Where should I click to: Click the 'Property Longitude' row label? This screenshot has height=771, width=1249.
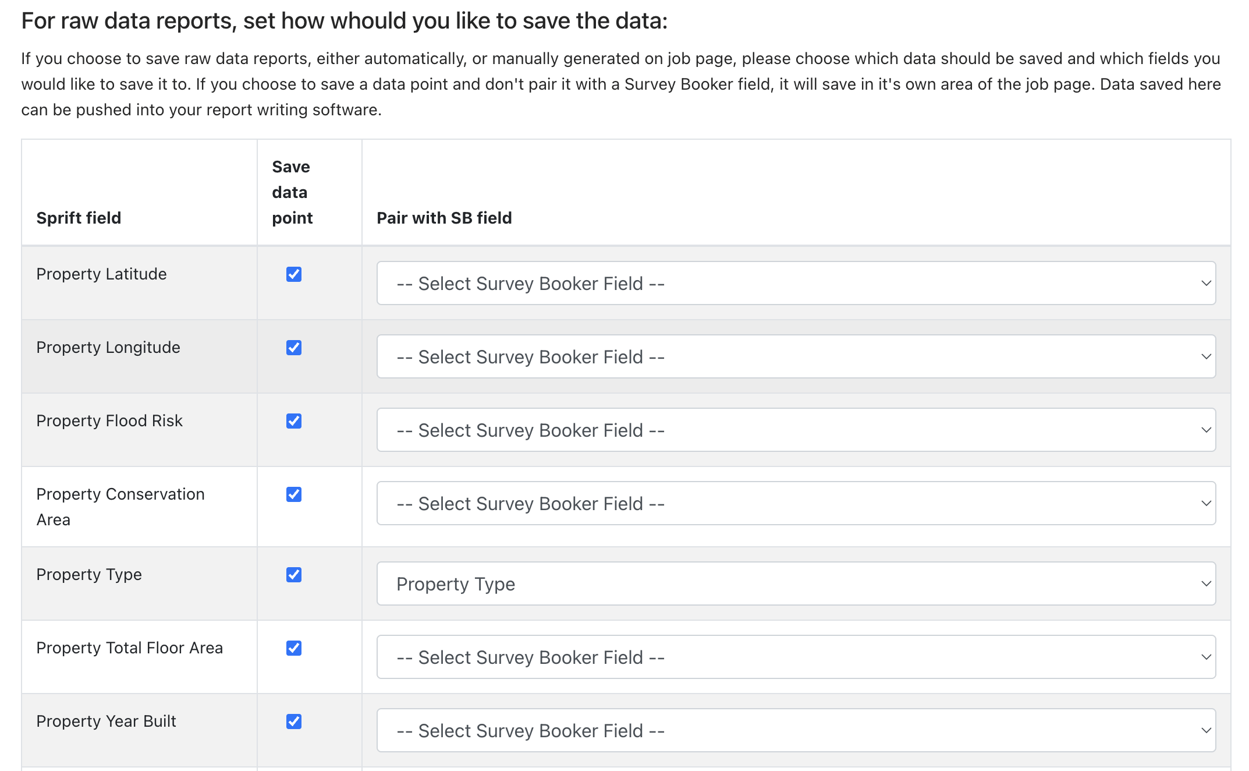tap(108, 347)
